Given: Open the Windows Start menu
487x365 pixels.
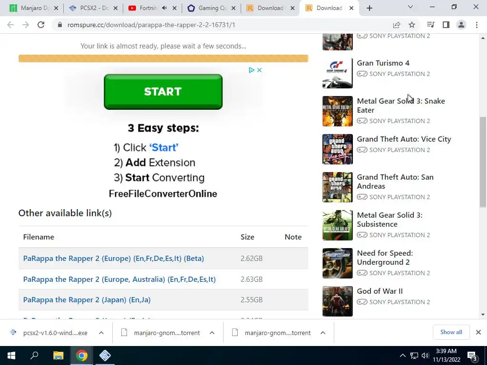Looking at the screenshot, I should tap(11, 355).
